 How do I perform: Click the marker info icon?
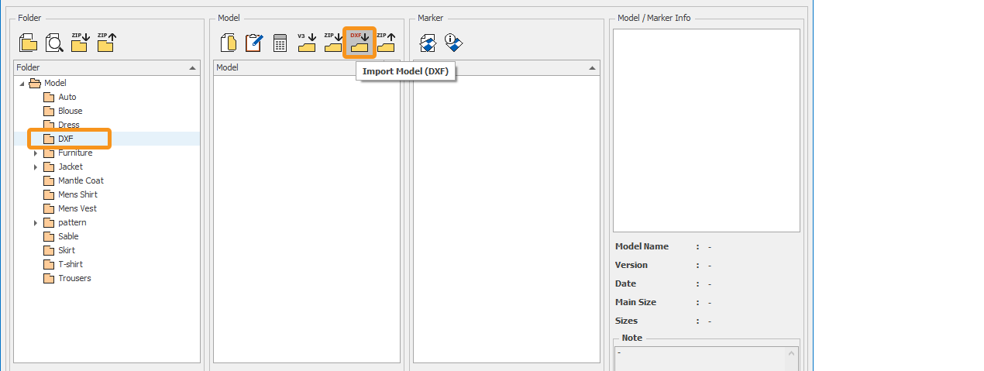454,43
